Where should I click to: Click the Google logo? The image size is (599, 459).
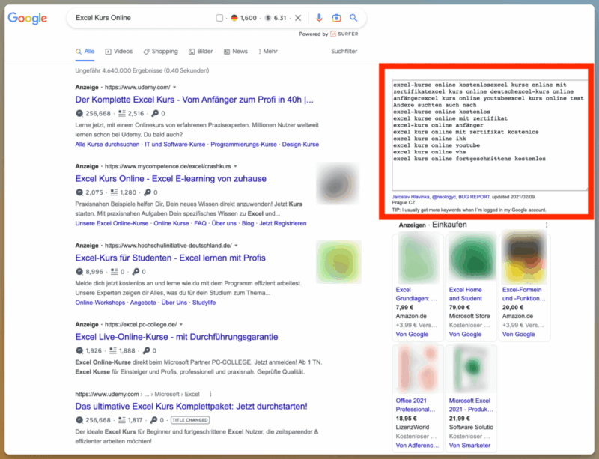(26, 17)
